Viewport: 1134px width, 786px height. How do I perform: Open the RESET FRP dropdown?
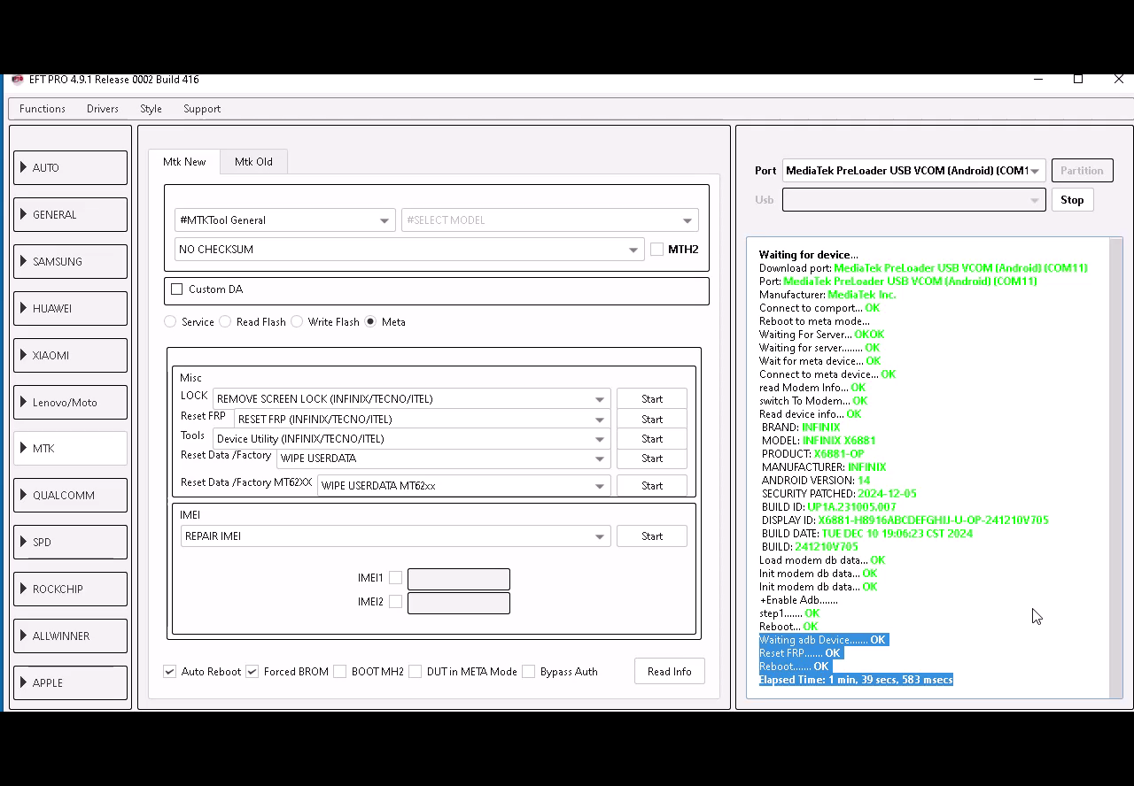(x=422, y=420)
